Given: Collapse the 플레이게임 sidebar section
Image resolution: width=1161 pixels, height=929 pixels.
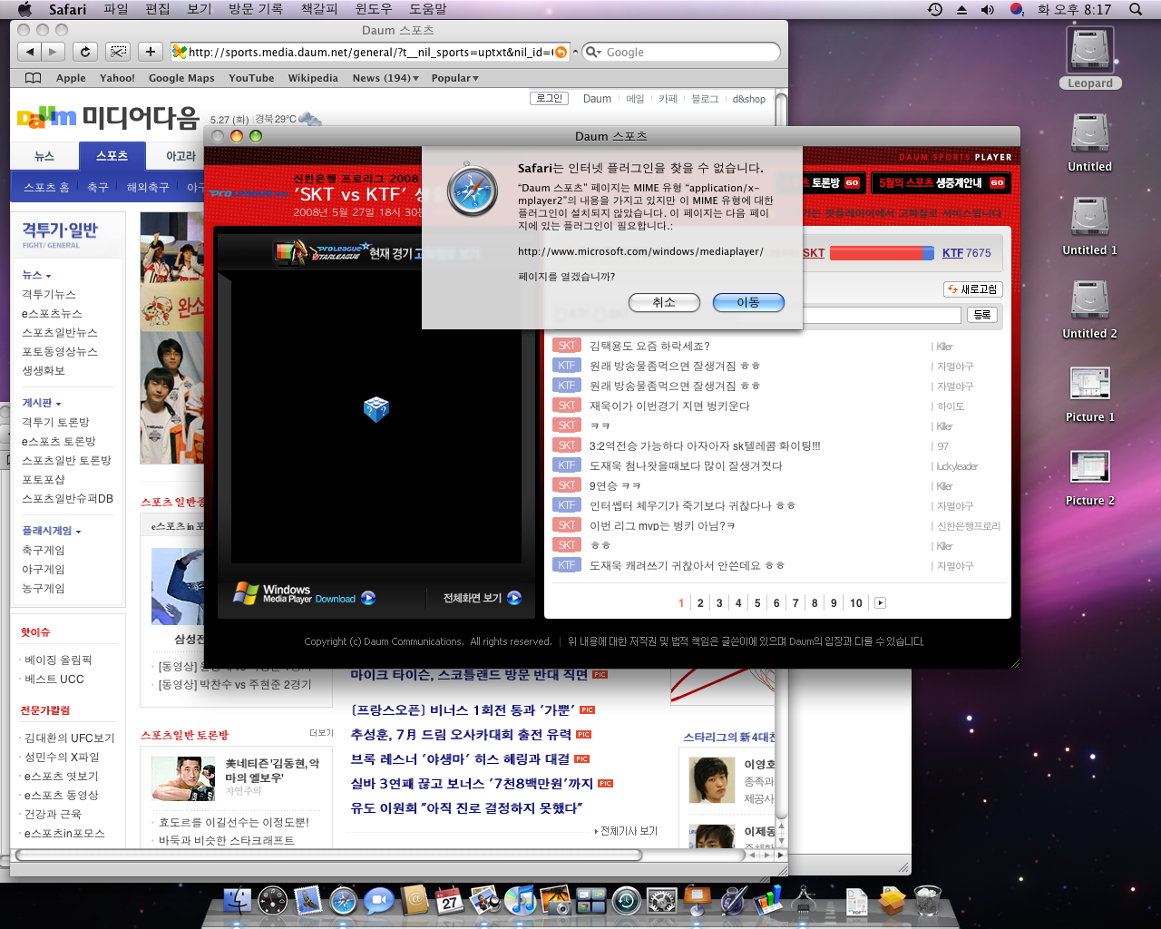Looking at the screenshot, I should pyautogui.click(x=52, y=531).
